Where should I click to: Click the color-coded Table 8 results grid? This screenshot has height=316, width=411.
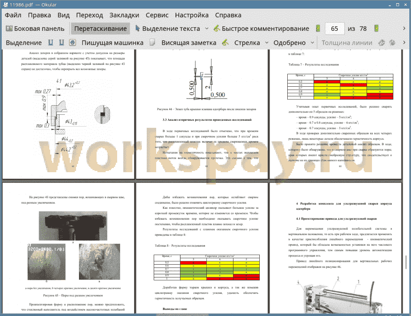(x=207, y=267)
